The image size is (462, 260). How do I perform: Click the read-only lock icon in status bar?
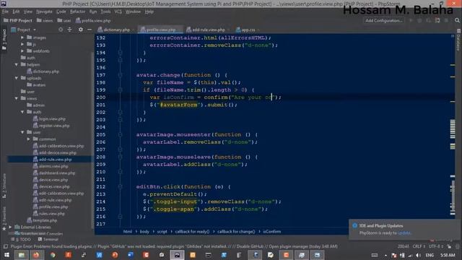pyautogui.click(x=449, y=246)
